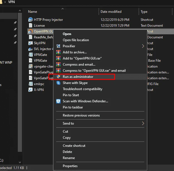Open the Proxifier menu entry
This screenshot has width=174, height=171.
tap(69, 46)
